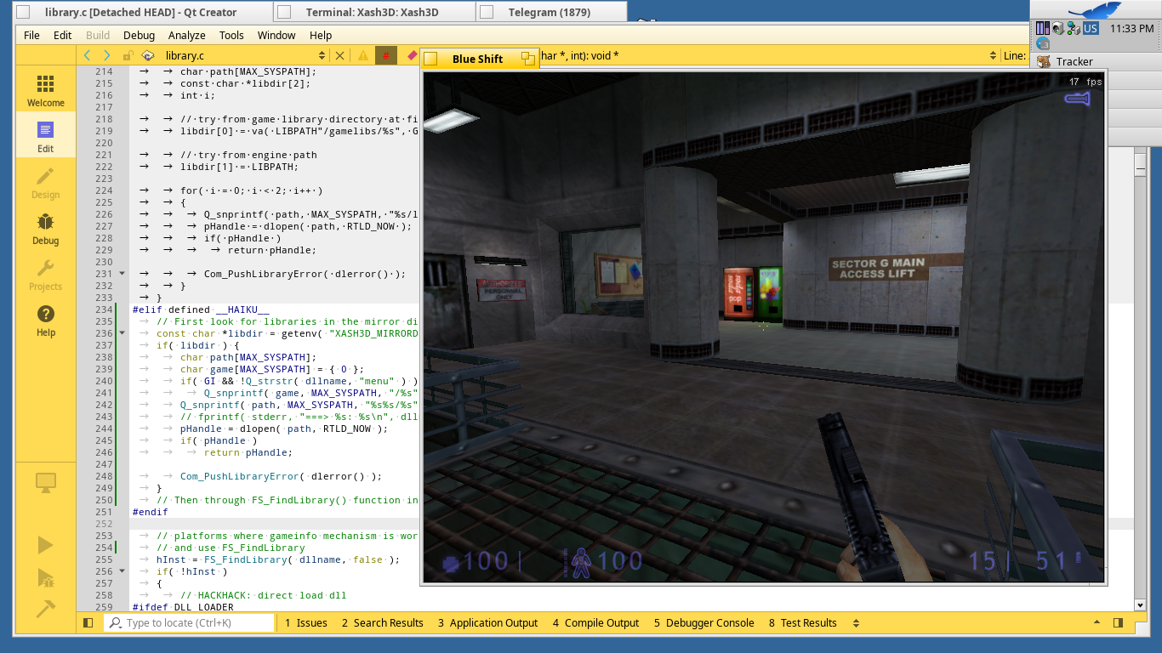Open the Debug menu
Screen dimensions: 1162x653
coord(139,35)
